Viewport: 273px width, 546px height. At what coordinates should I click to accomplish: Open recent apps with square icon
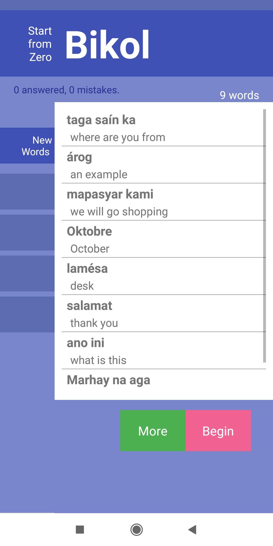tap(80, 530)
